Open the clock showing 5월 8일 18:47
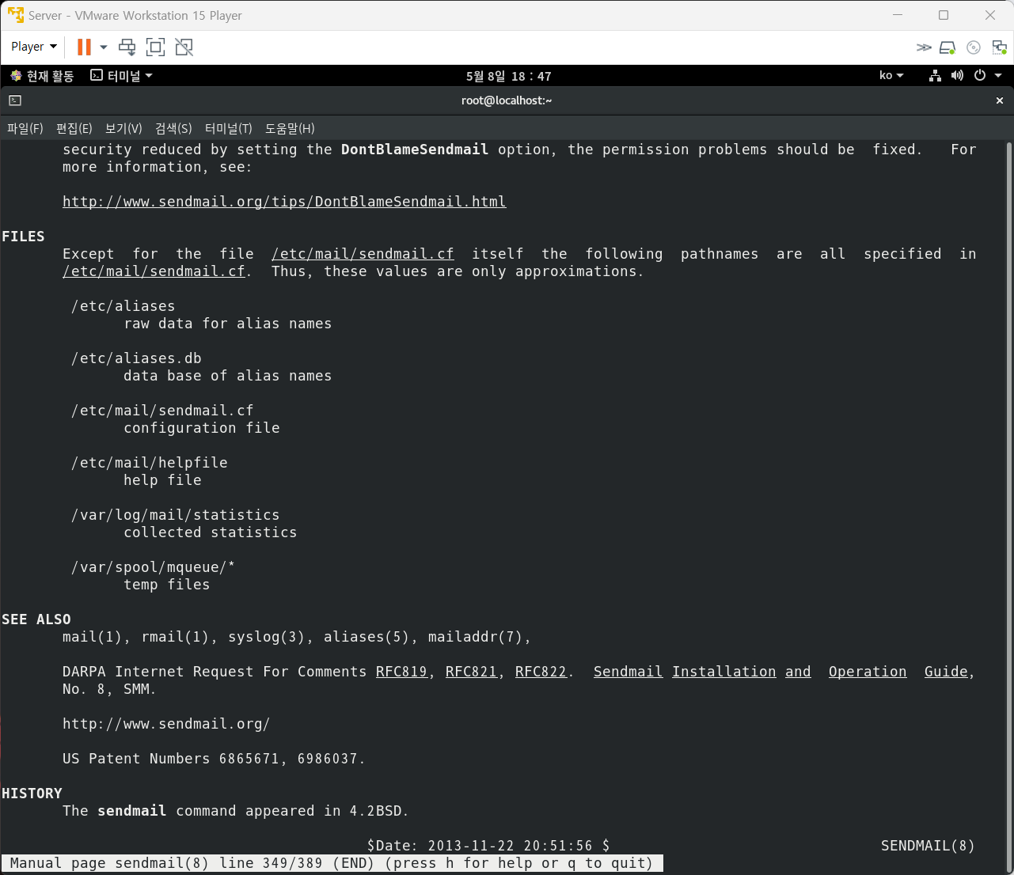 [508, 76]
